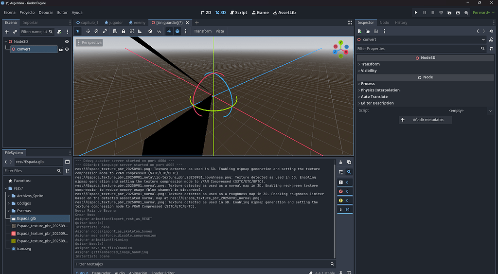Open the ruler mode tool
Image resolution: width=498 pixels, height=274 pixels.
coord(140,31)
